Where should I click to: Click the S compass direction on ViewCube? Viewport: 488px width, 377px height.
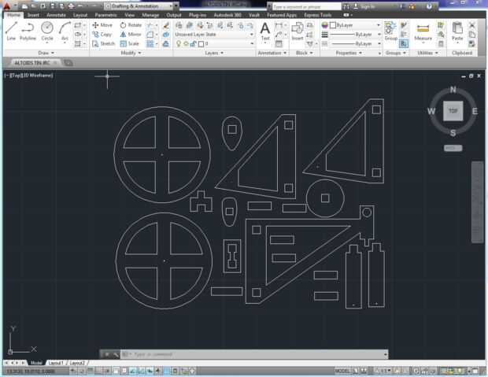[x=453, y=133]
